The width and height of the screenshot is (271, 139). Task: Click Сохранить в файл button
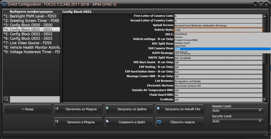129,122
